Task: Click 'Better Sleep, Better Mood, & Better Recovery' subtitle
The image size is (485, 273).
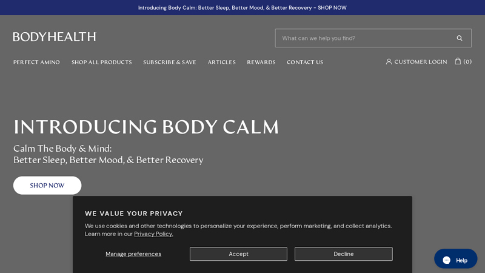Action: (x=109, y=160)
